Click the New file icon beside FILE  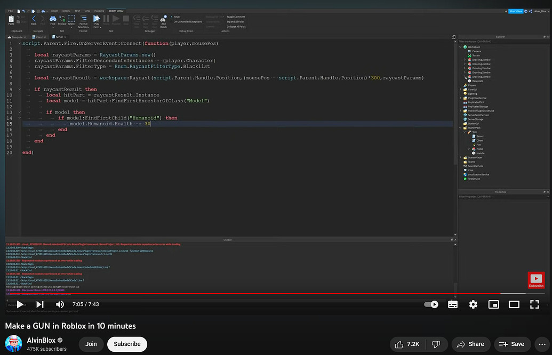coord(19,11)
